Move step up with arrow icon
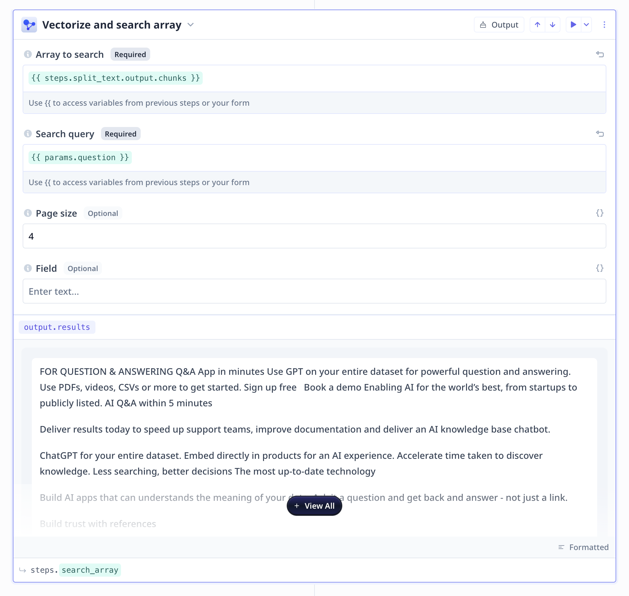This screenshot has height=596, width=629. (x=538, y=25)
